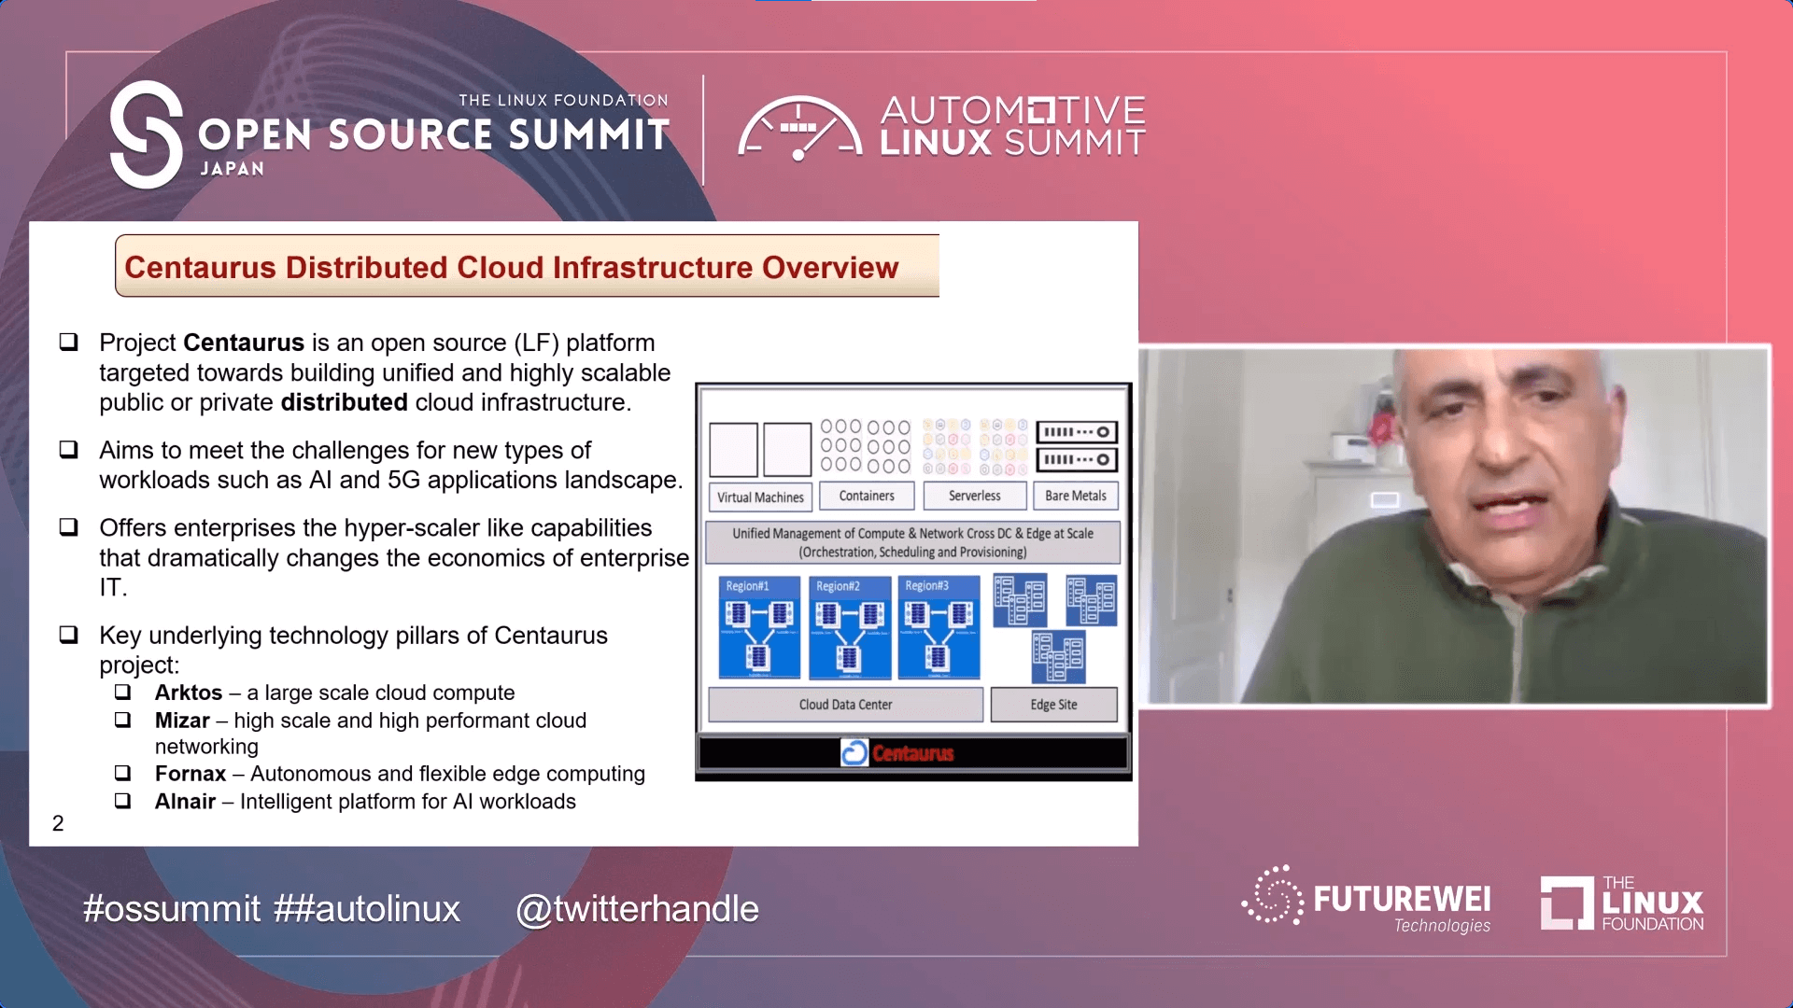Click the Edge Site box

tap(1053, 705)
